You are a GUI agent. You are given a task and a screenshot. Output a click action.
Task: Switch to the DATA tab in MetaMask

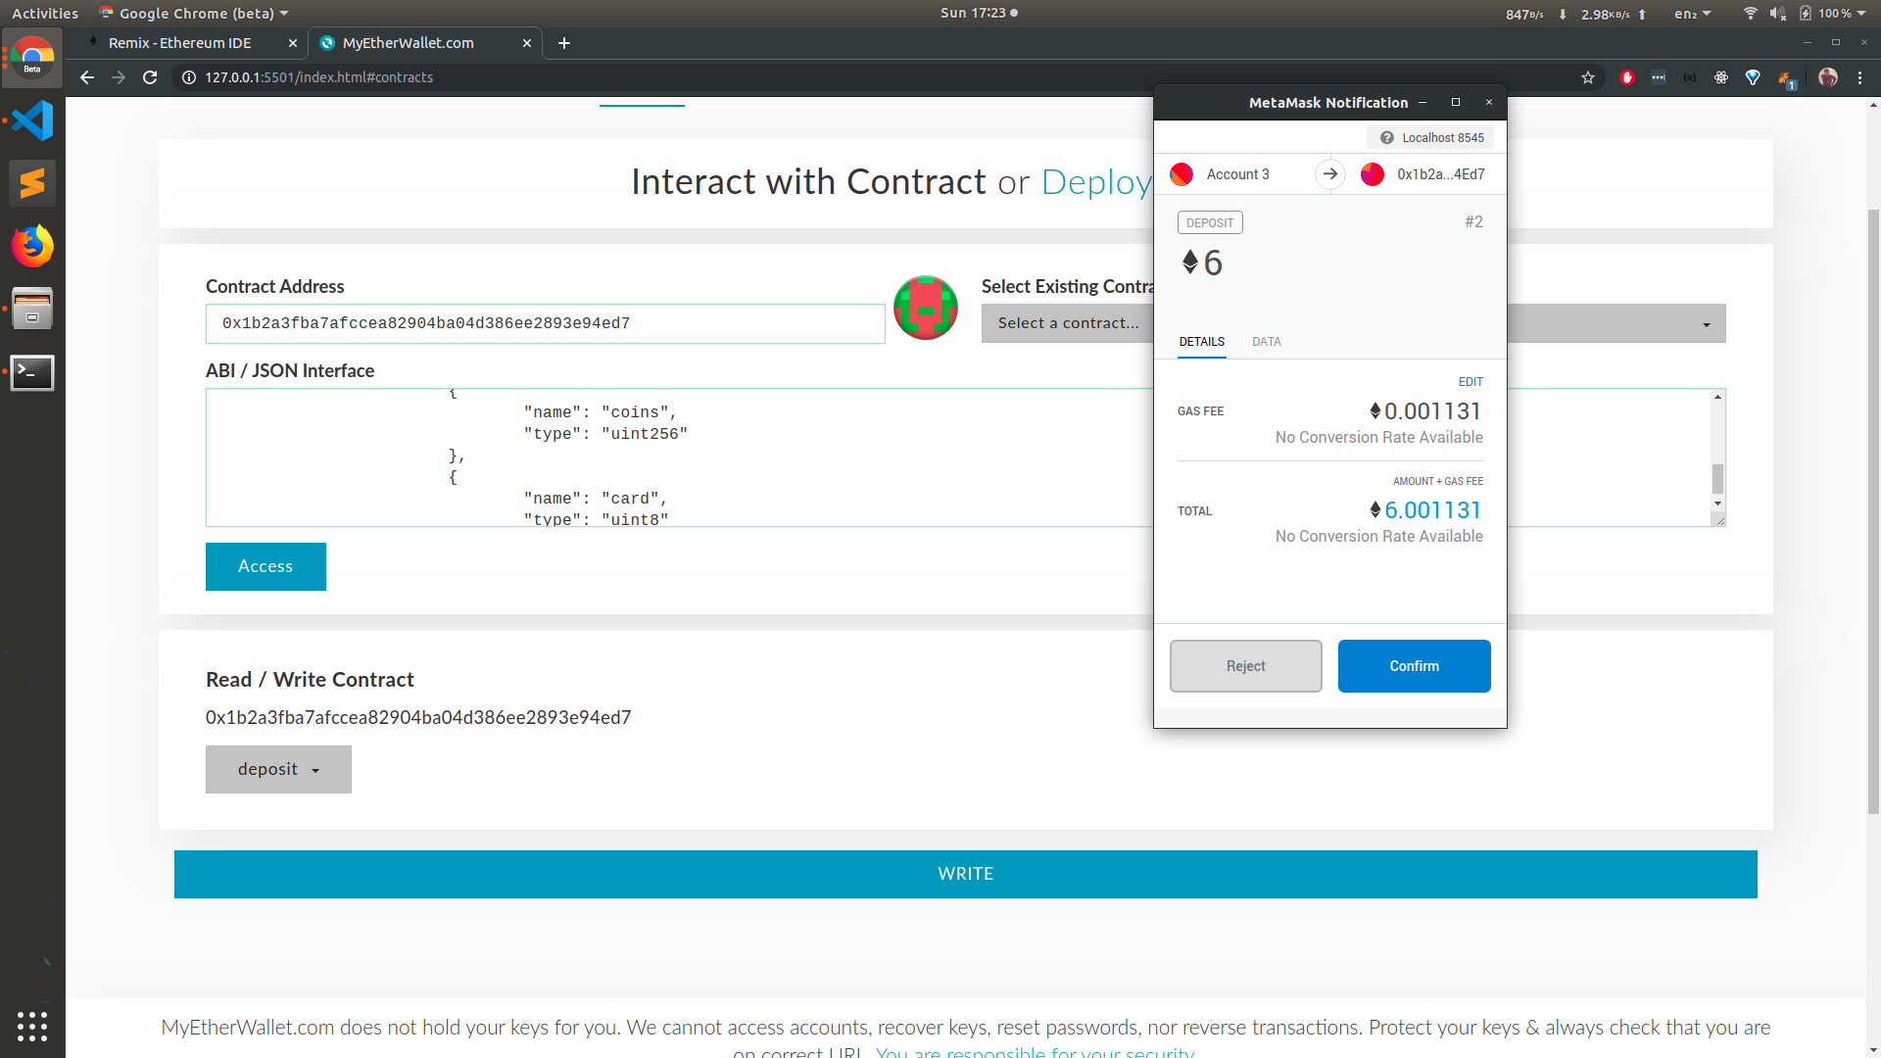coord(1266,342)
